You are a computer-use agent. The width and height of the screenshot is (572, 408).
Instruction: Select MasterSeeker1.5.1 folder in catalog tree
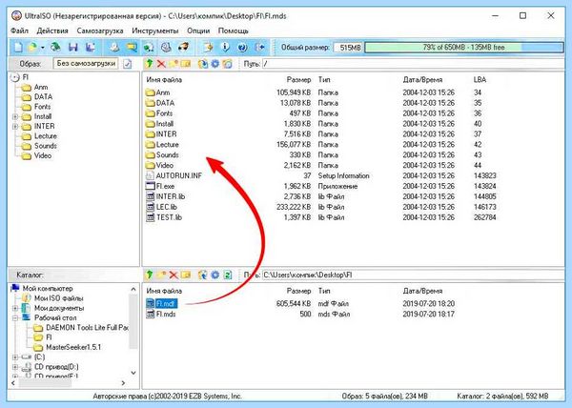[73, 347]
